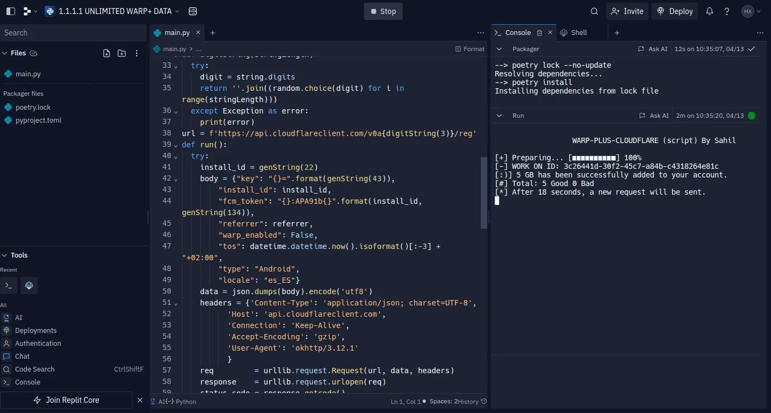Stop the running repl

(x=383, y=11)
